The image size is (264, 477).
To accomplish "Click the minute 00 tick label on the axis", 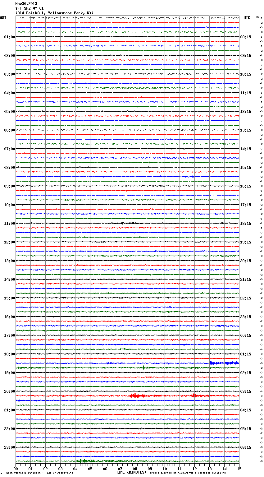I will pyautogui.click(x=16, y=469).
